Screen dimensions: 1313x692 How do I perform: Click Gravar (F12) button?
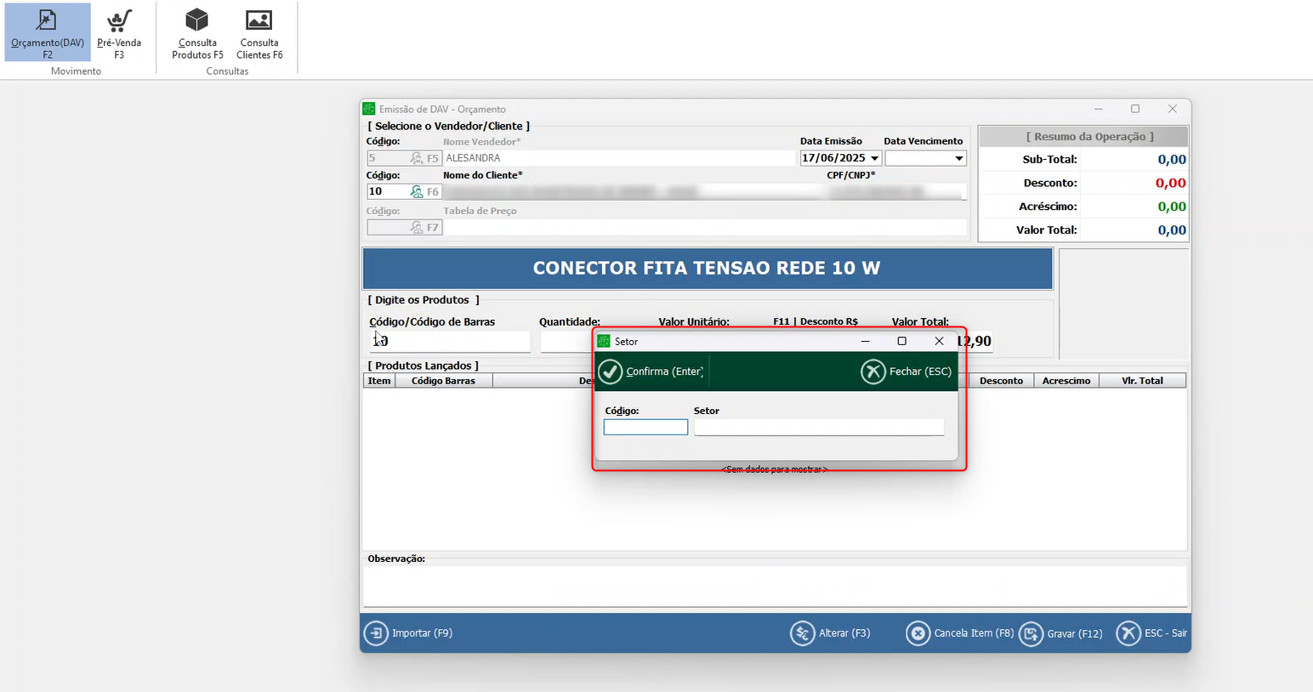point(1060,633)
